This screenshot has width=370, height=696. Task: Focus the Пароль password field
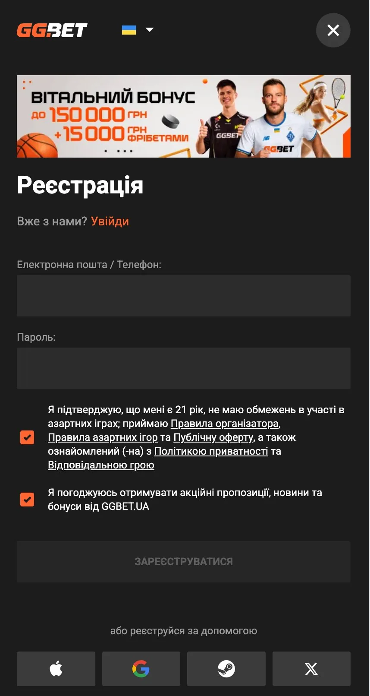coord(184,368)
